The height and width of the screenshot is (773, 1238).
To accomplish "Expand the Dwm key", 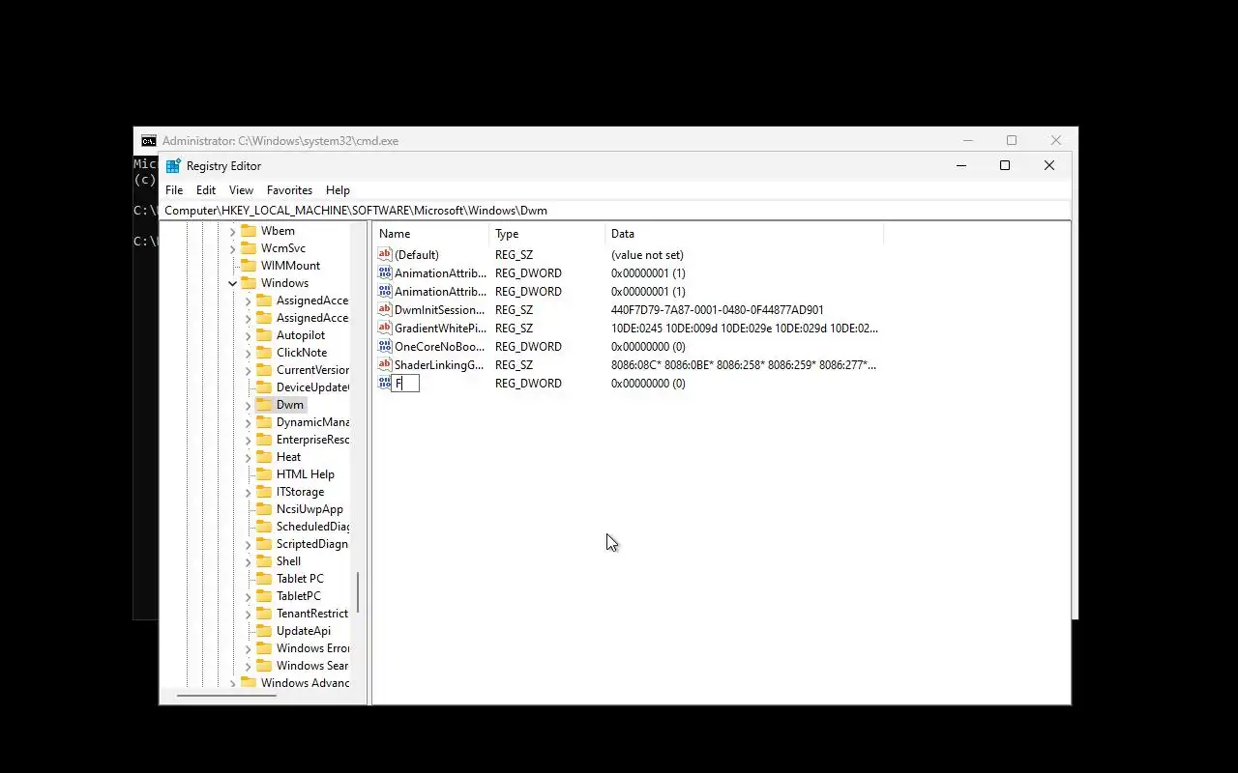I will pyautogui.click(x=249, y=406).
